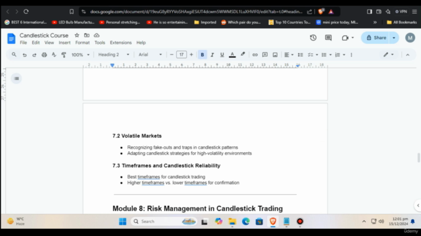This screenshot has height=236, width=421.
Task: Open the zoom level dropdown
Action: 80,55
